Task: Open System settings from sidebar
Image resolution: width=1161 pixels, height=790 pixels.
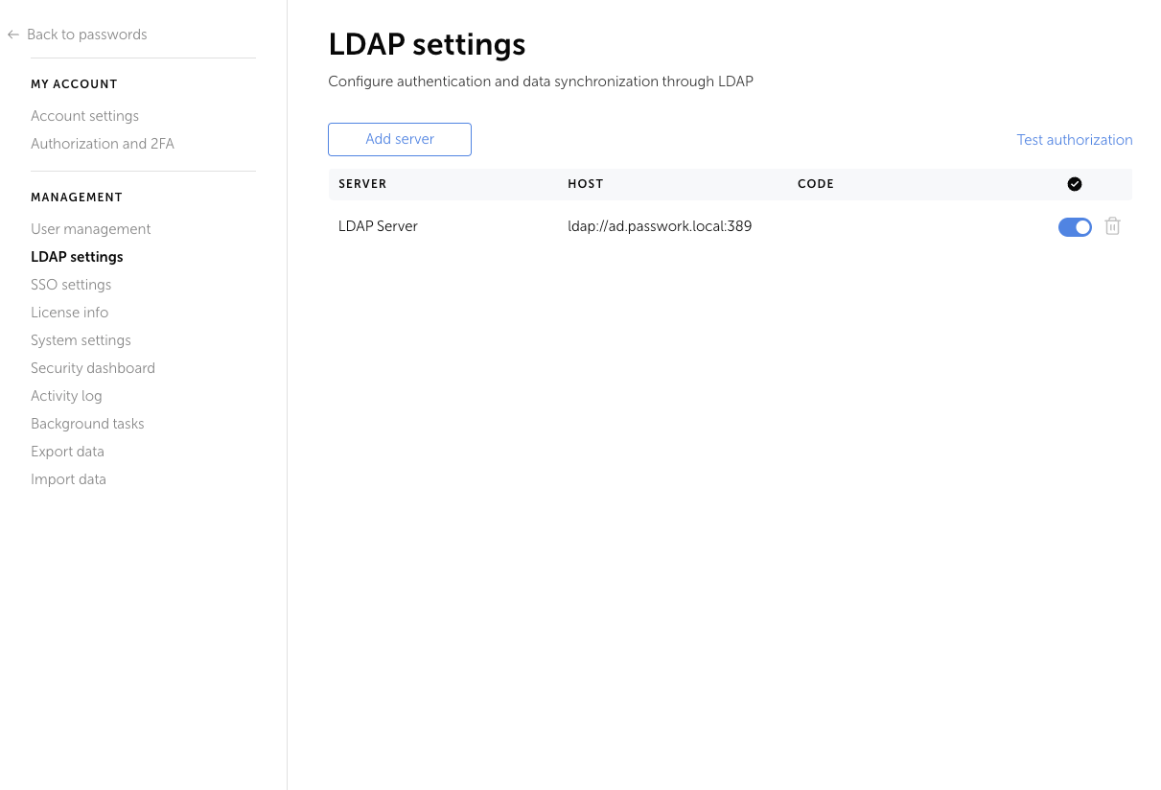Action: click(x=81, y=339)
